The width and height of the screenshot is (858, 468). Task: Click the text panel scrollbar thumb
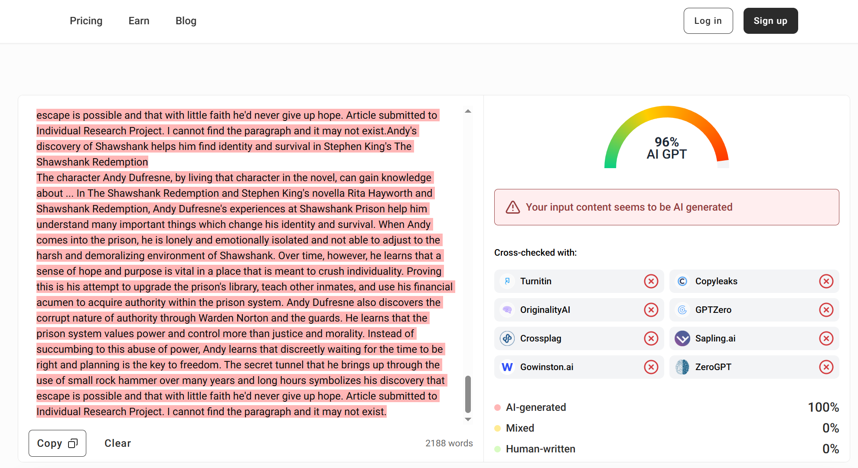(468, 394)
